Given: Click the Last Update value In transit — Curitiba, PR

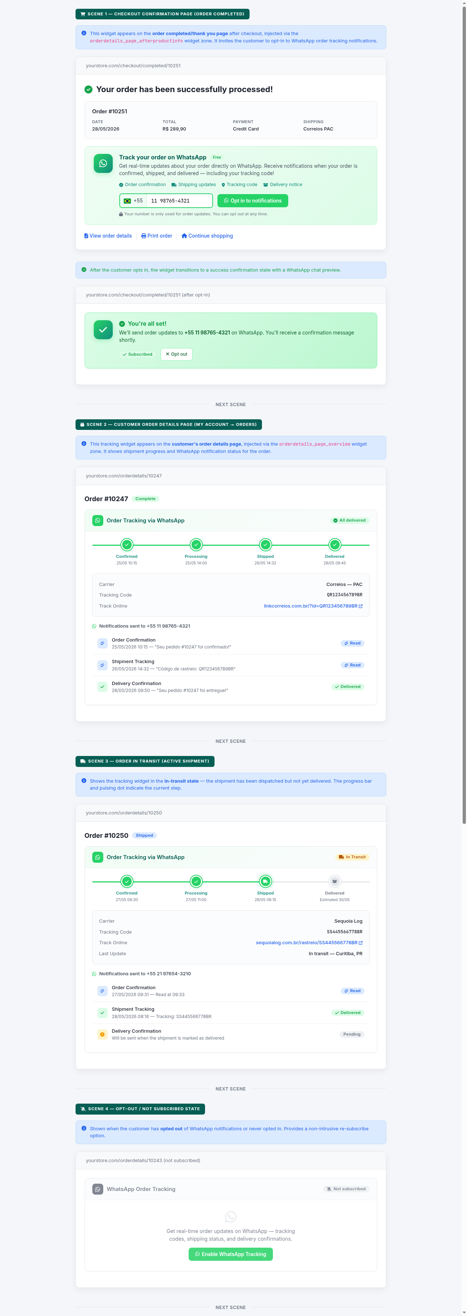Looking at the screenshot, I should (335, 954).
